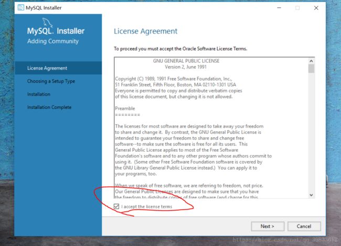The image size is (341, 246).
Task: Click the MySQL dolphin logo
Action: pyautogui.click(x=47, y=23)
